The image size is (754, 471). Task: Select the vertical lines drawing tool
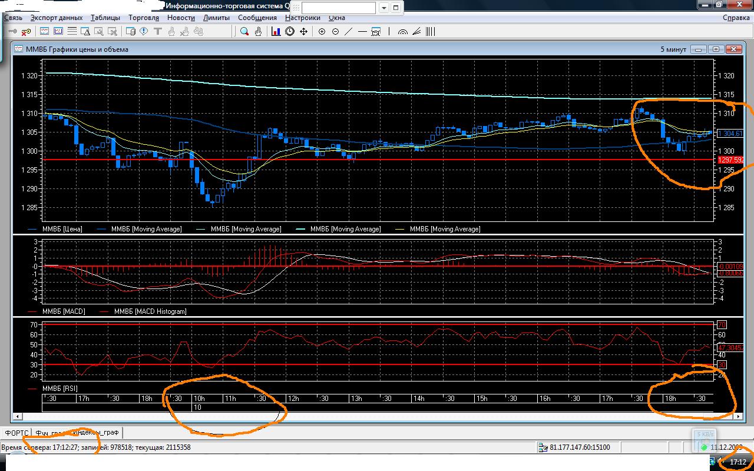coord(431,32)
